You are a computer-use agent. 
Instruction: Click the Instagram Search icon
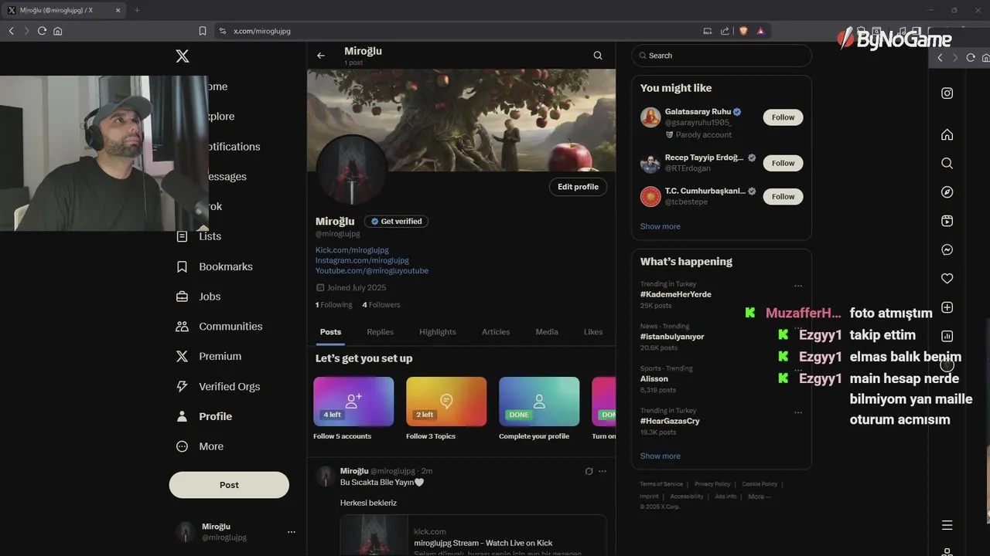click(x=947, y=164)
